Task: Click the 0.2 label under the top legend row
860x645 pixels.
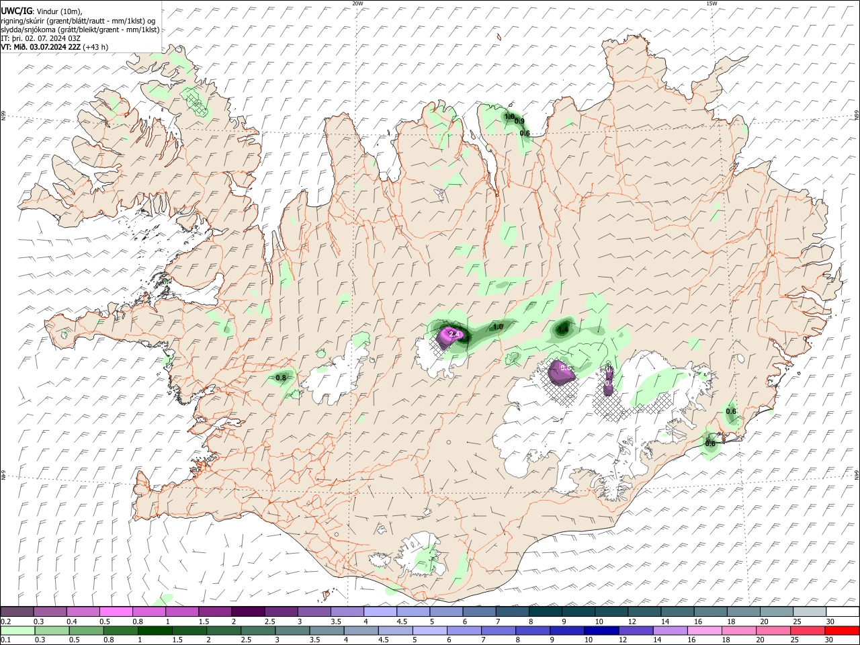Action: [x=5, y=621]
